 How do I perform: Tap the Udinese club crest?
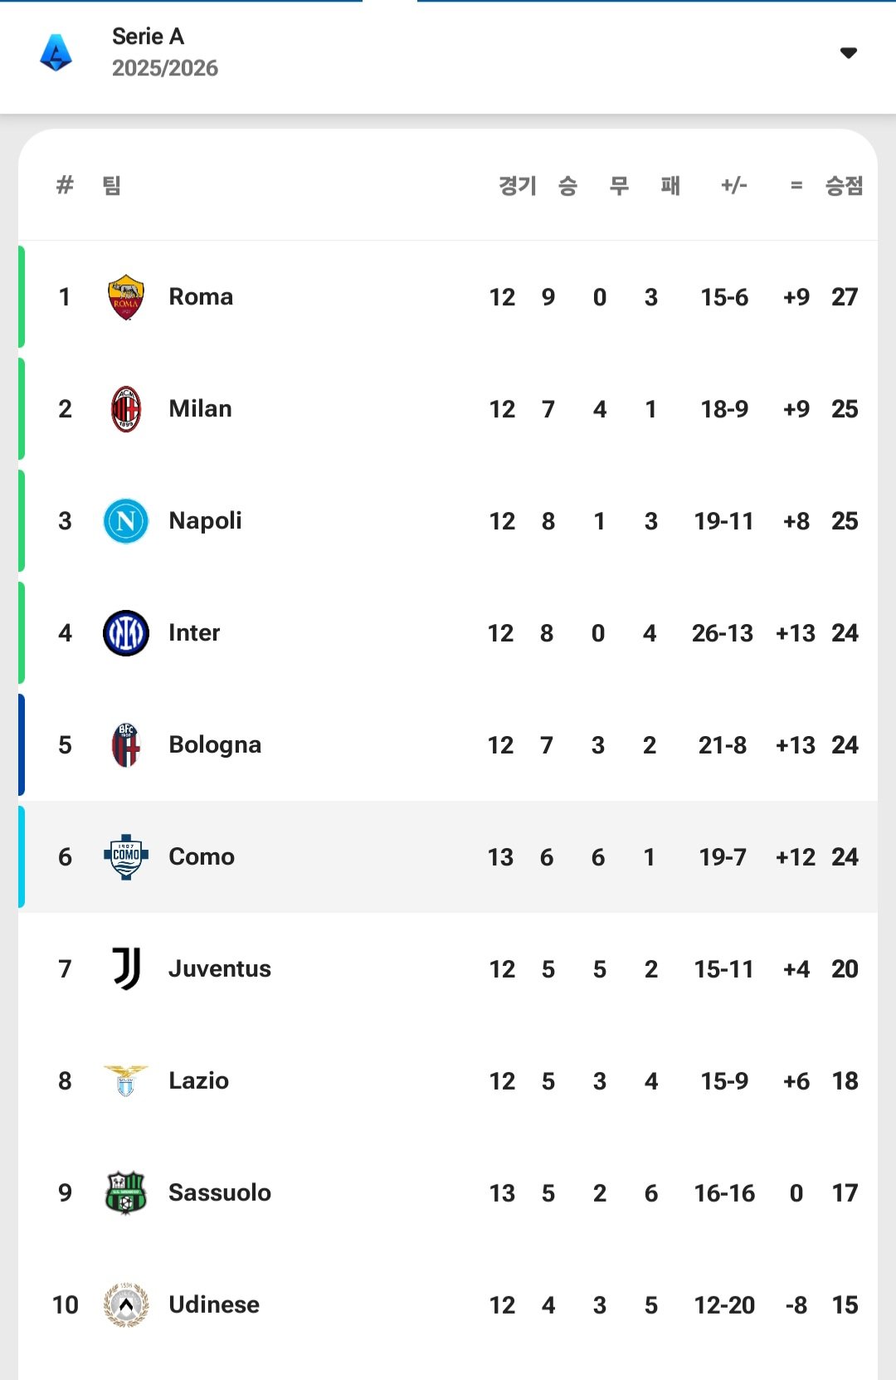pyautogui.click(x=126, y=1305)
